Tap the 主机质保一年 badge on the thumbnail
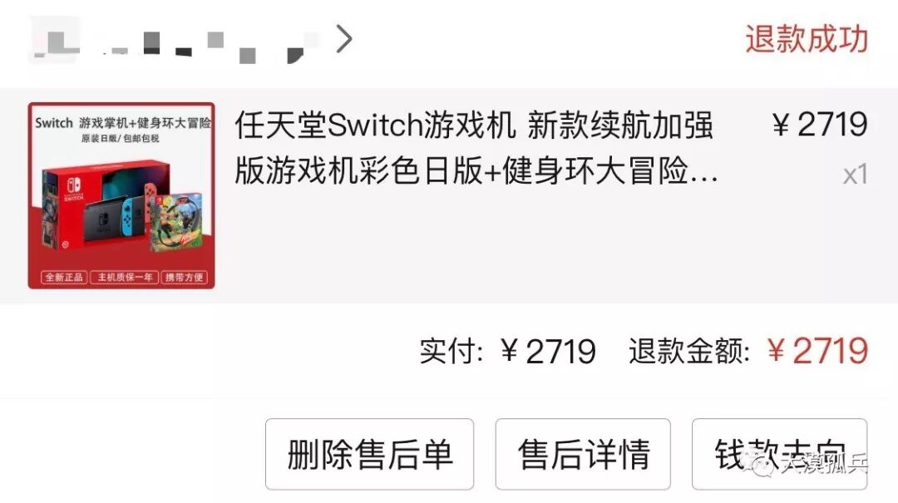898x503 pixels. coord(124,278)
